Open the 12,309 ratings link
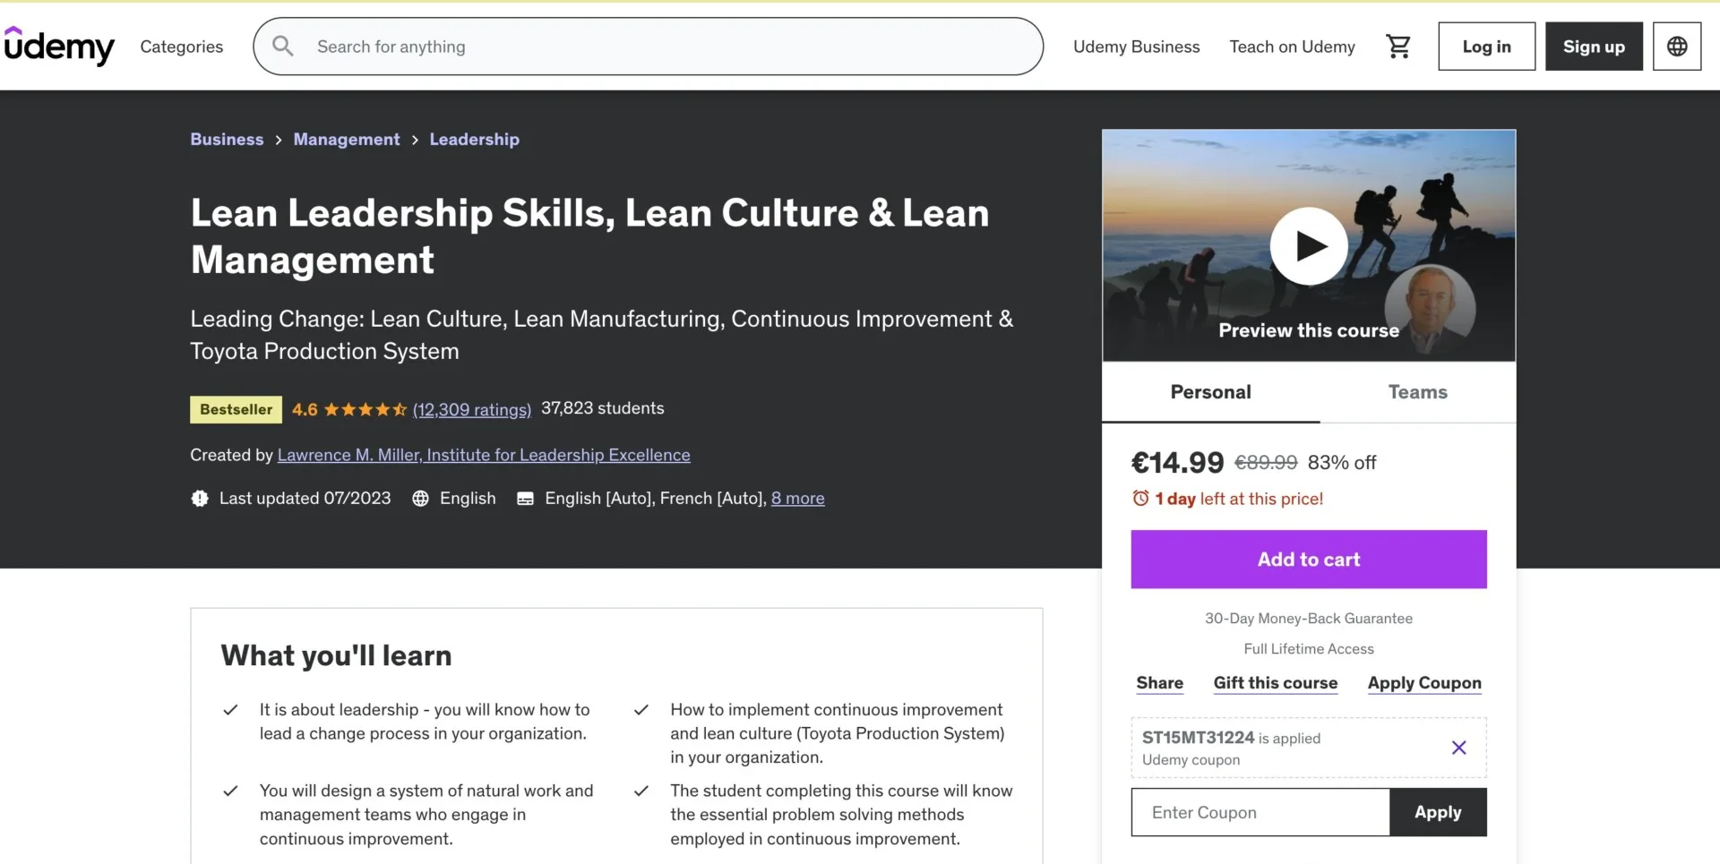 coord(471,410)
